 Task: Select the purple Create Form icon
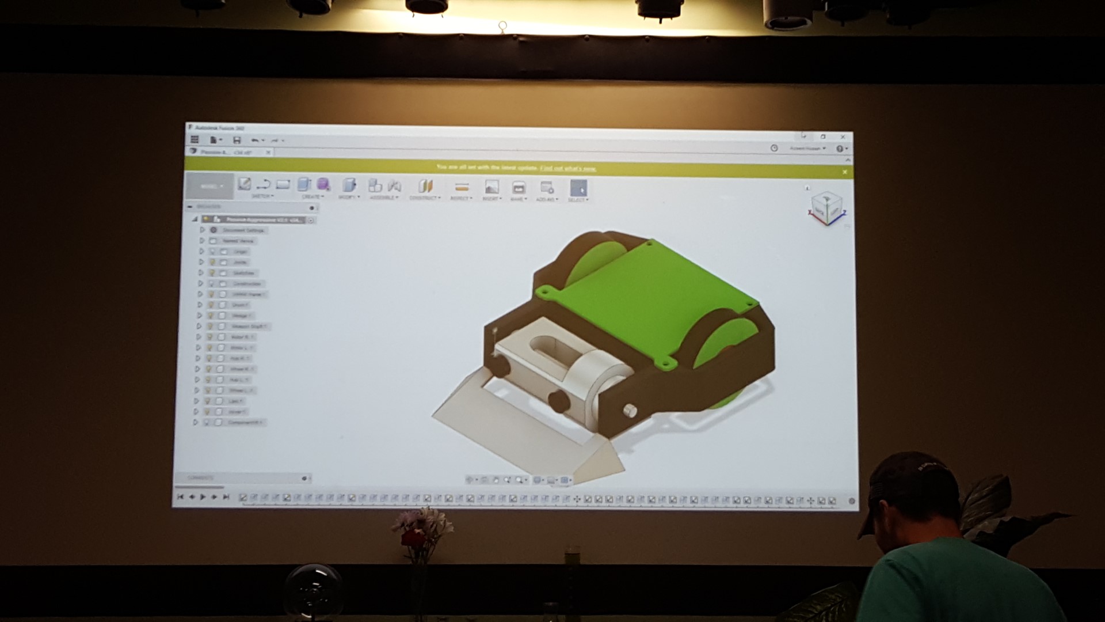click(323, 184)
